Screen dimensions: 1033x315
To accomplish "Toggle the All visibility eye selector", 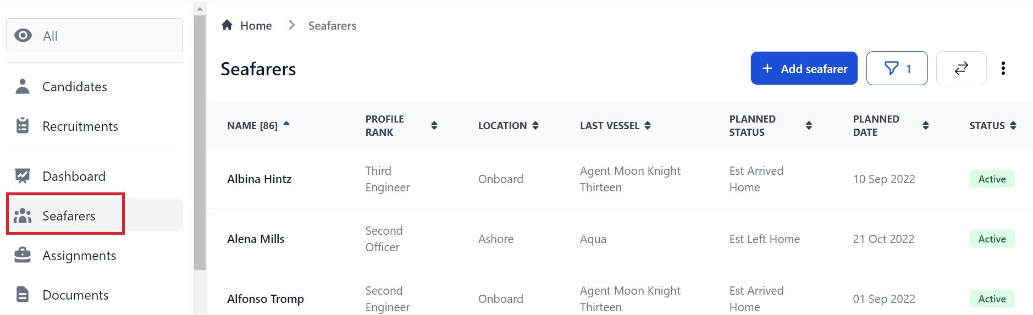I will pyautogui.click(x=95, y=35).
